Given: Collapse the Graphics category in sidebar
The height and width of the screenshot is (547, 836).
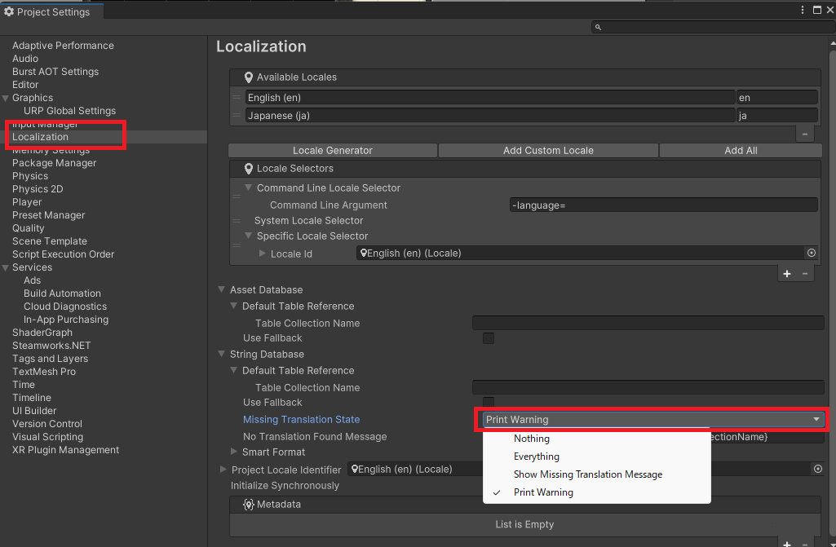Looking at the screenshot, I should 6,98.
